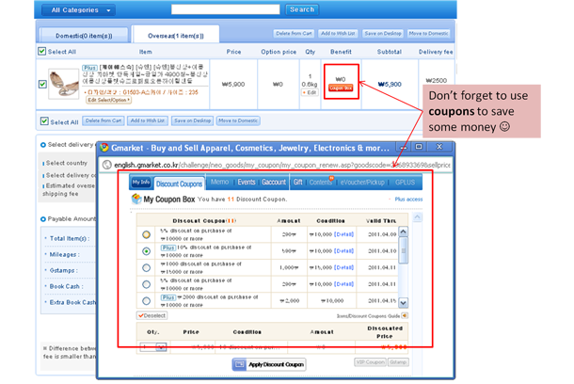Image resolution: width=574 pixels, height=384 pixels.
Task: Open Detail link for coupon valid 2011.04.09
Action: 343,234
